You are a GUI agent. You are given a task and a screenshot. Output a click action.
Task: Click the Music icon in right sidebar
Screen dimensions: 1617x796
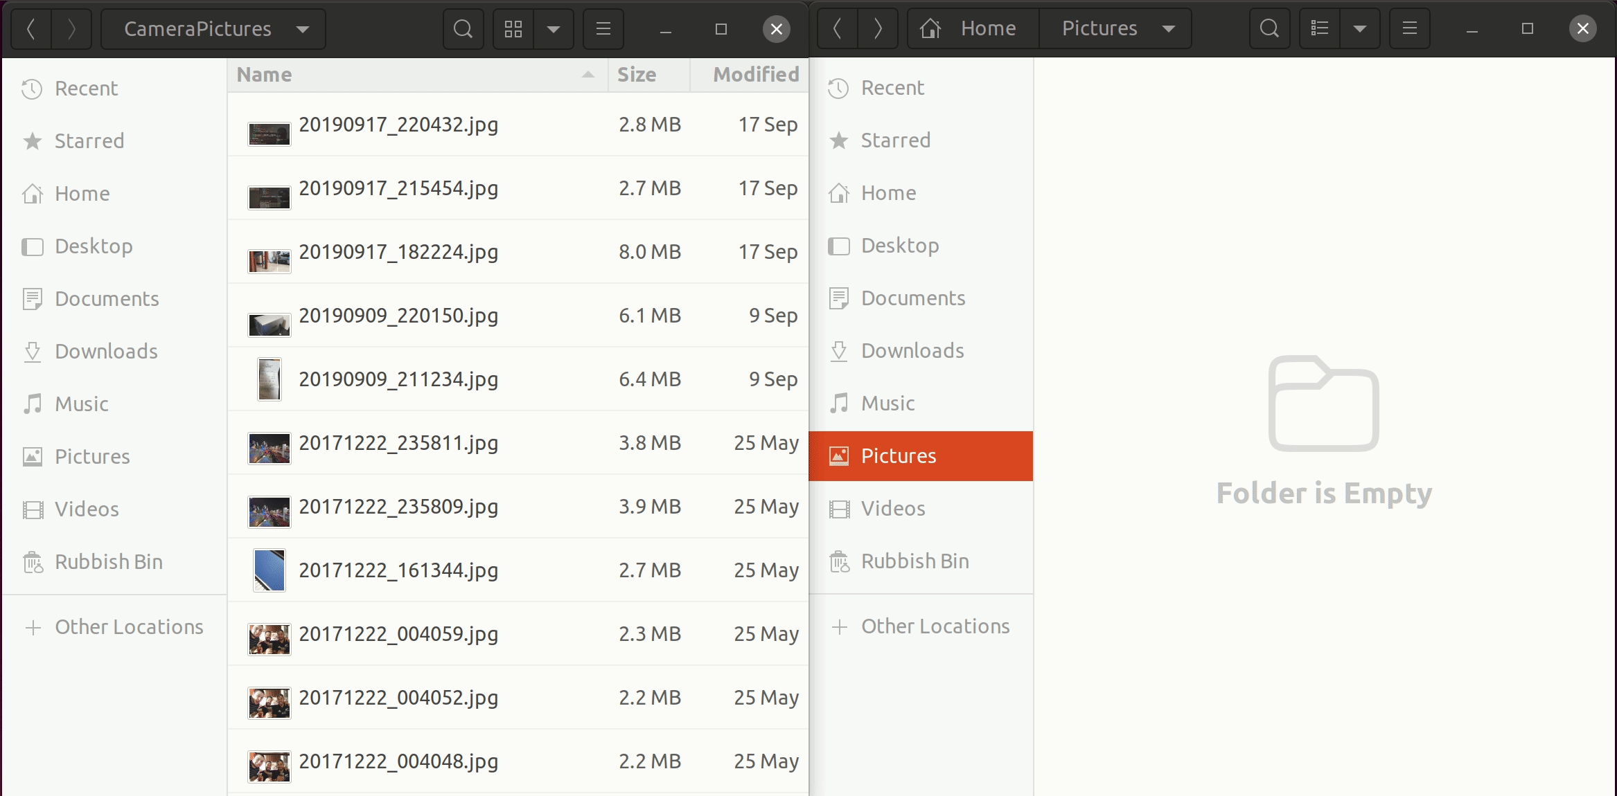coord(842,404)
